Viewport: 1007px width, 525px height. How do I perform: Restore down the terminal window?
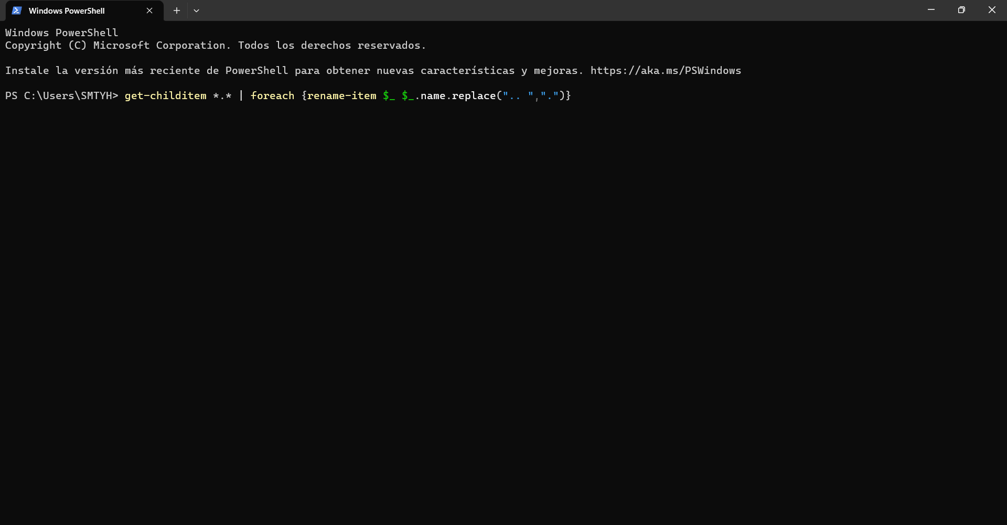tap(961, 10)
